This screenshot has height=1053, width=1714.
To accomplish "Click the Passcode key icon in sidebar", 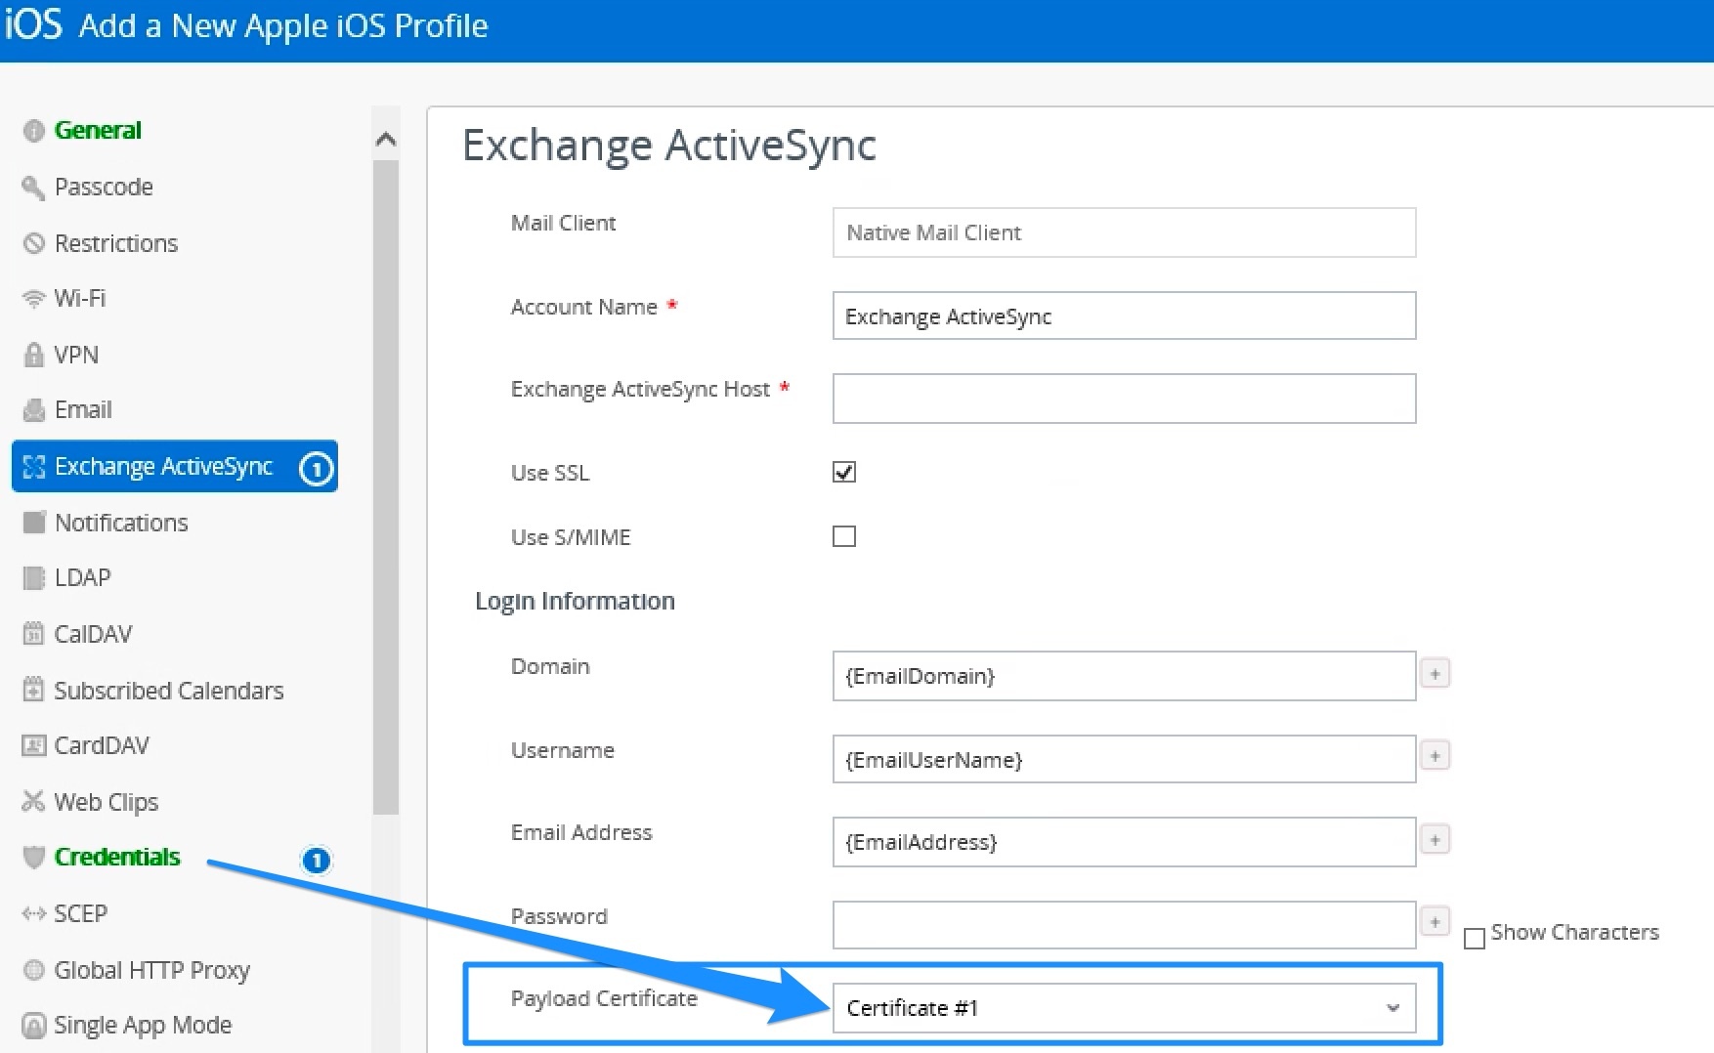I will [x=33, y=188].
